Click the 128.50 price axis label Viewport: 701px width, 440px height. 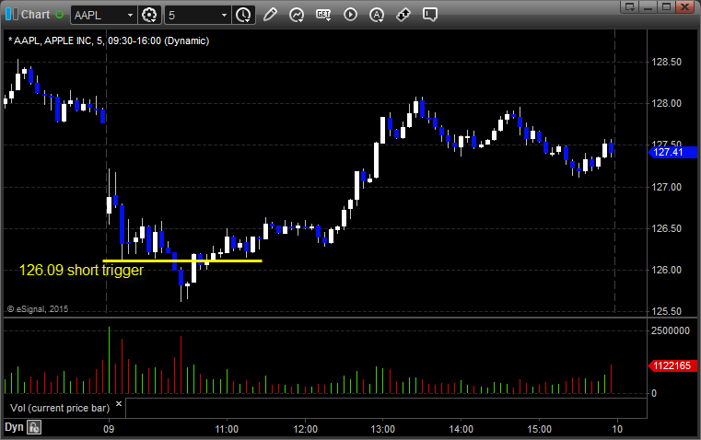point(667,62)
